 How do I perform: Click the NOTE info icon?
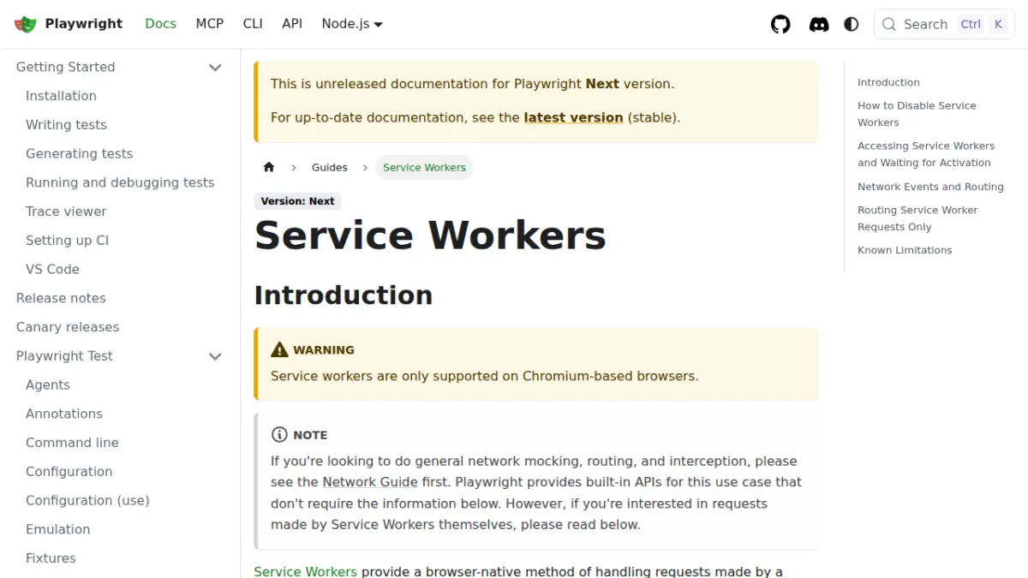279,434
